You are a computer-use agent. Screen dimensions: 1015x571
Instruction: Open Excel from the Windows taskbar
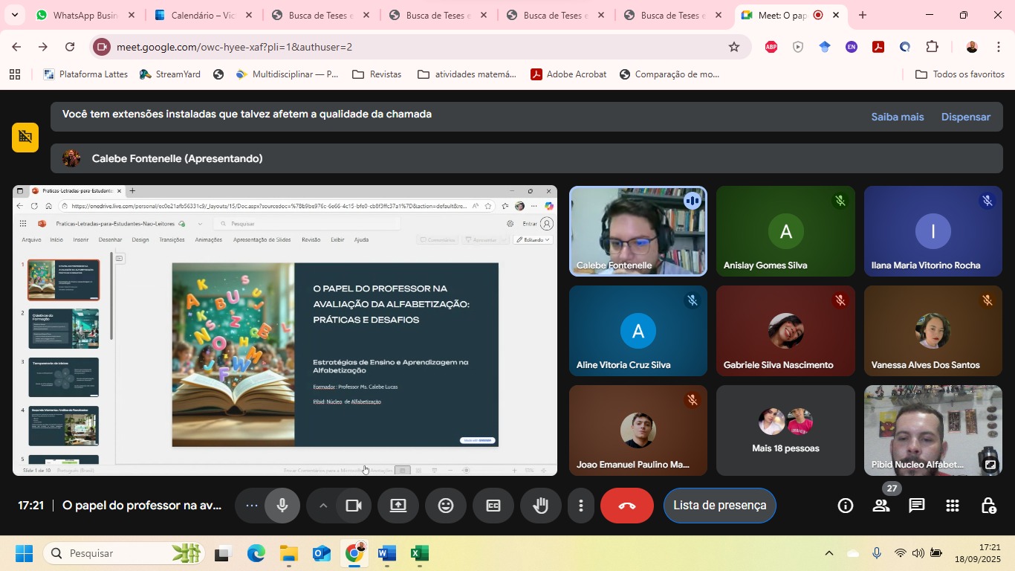pos(420,554)
